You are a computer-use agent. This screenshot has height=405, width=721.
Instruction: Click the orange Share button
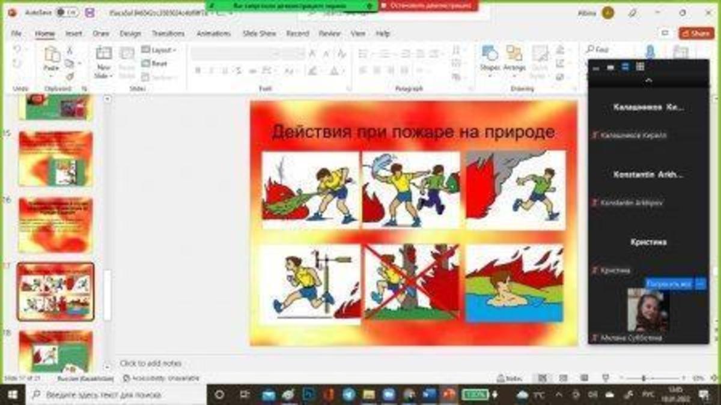click(696, 34)
